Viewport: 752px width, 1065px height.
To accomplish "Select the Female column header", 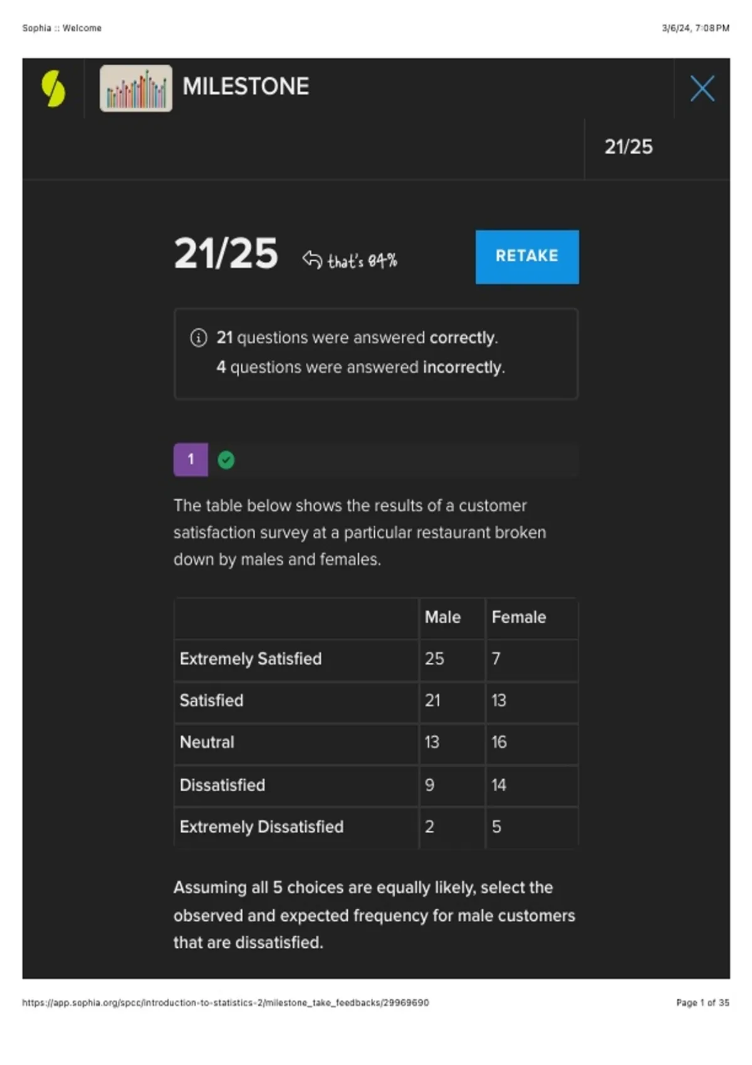I will pos(518,618).
